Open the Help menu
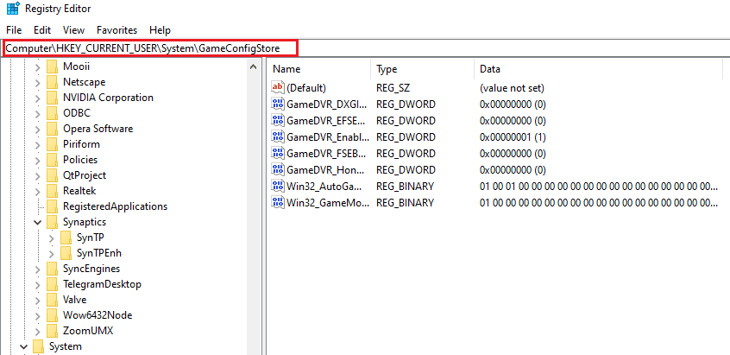 [x=160, y=30]
